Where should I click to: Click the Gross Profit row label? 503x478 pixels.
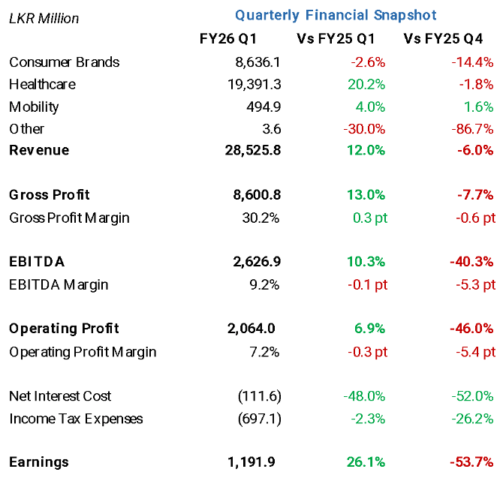[x=50, y=195]
